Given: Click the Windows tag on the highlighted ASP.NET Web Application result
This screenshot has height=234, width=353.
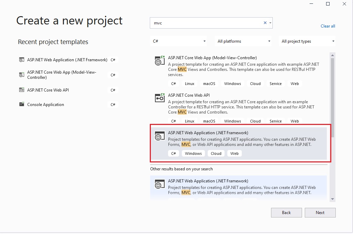Looking at the screenshot, I should point(194,153).
